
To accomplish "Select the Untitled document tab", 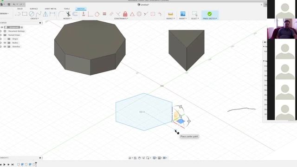I will point(143,5).
